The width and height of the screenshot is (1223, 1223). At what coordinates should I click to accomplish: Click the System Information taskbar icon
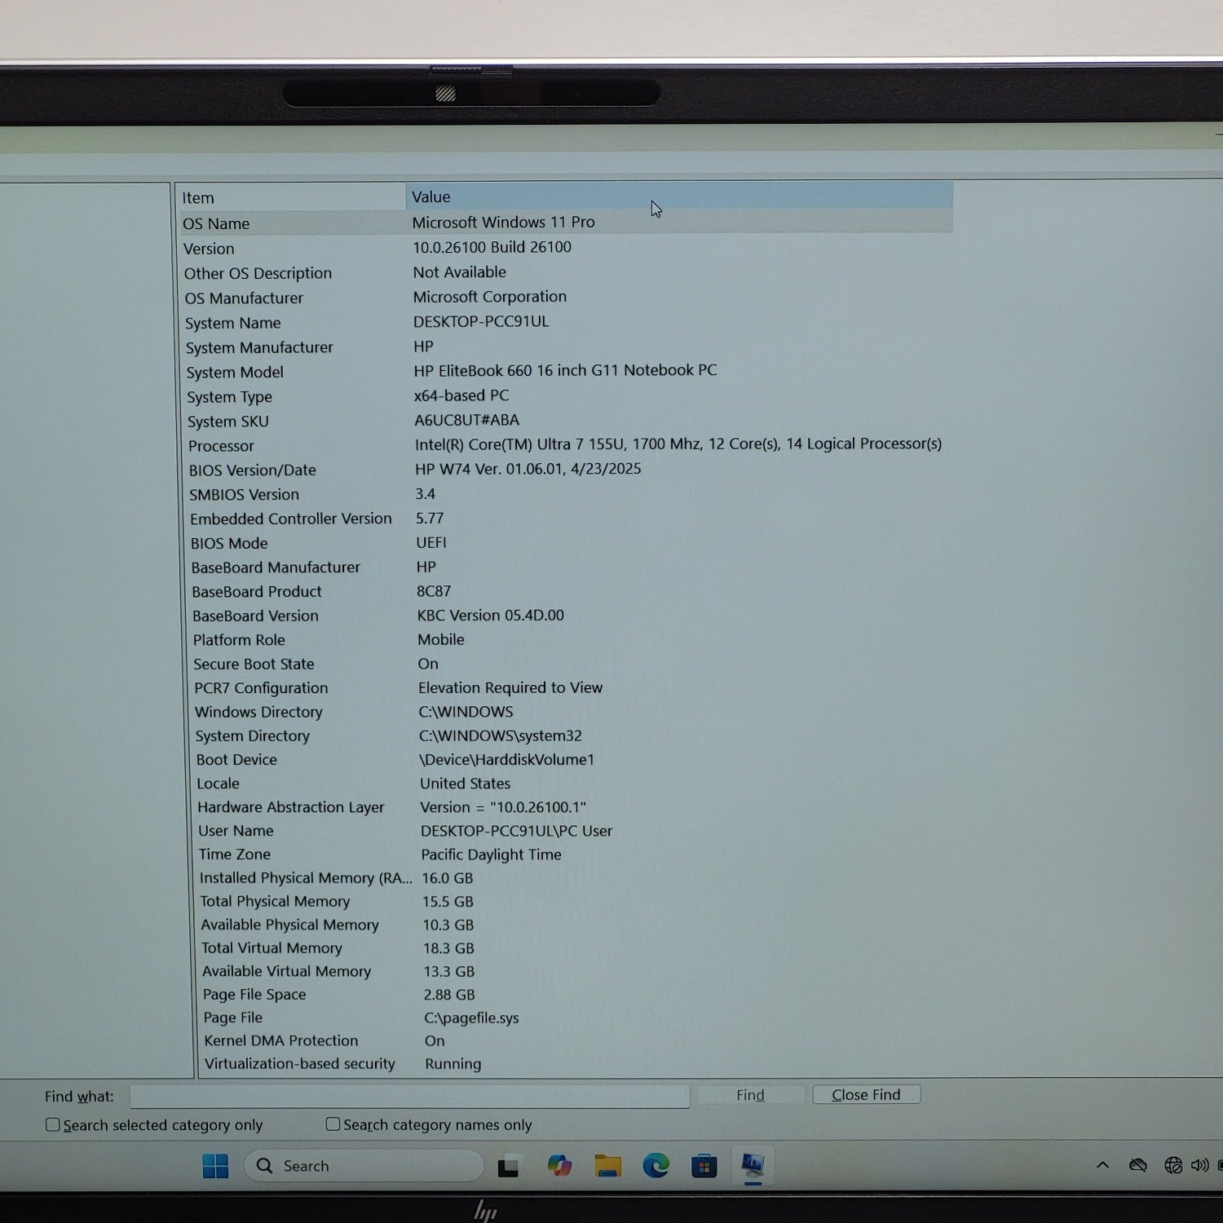coord(752,1165)
